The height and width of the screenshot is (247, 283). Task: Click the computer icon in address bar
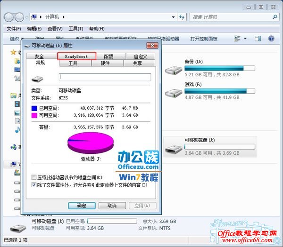tap(34, 17)
